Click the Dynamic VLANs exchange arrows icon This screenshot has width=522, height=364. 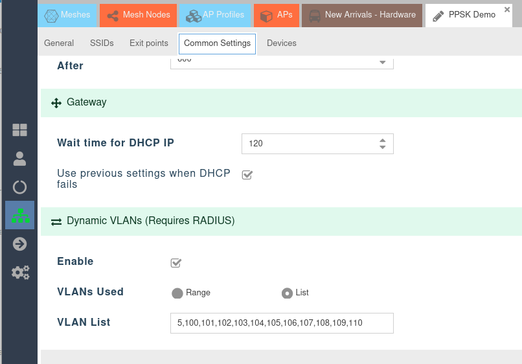click(56, 222)
